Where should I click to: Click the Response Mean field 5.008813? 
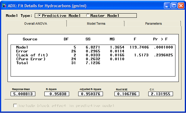click(23, 94)
